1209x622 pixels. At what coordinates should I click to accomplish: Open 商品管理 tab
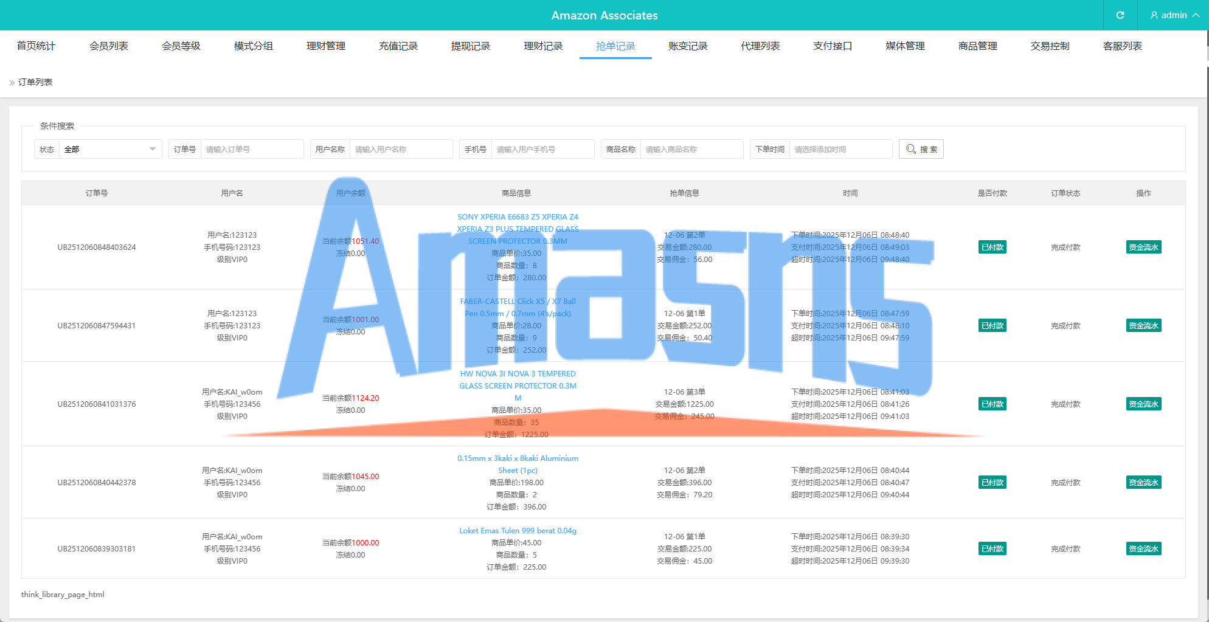(x=977, y=46)
